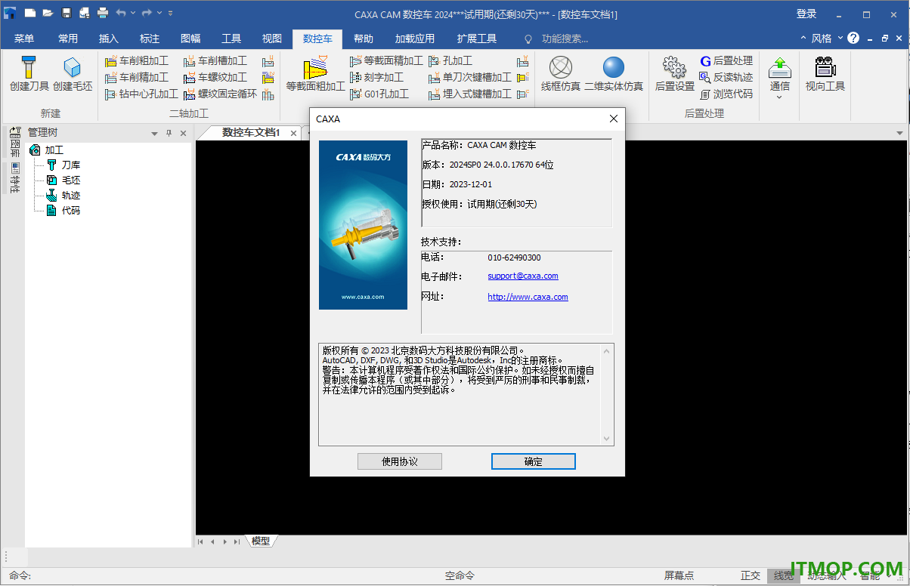910x586 pixels.
Task: Switch to the 帮助 ribbon tab
Action: pos(364,39)
